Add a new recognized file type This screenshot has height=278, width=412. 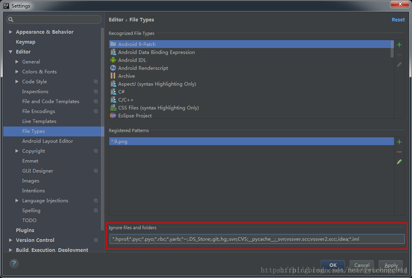(399, 45)
